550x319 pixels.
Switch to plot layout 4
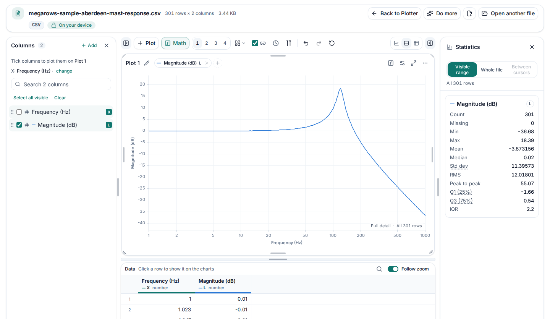[225, 43]
